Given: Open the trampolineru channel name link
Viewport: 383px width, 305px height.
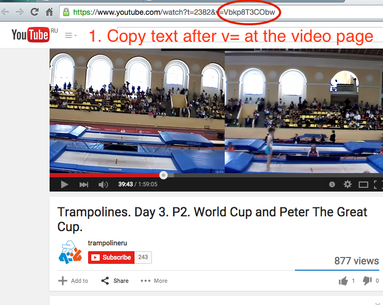Looking at the screenshot, I should pos(108,243).
